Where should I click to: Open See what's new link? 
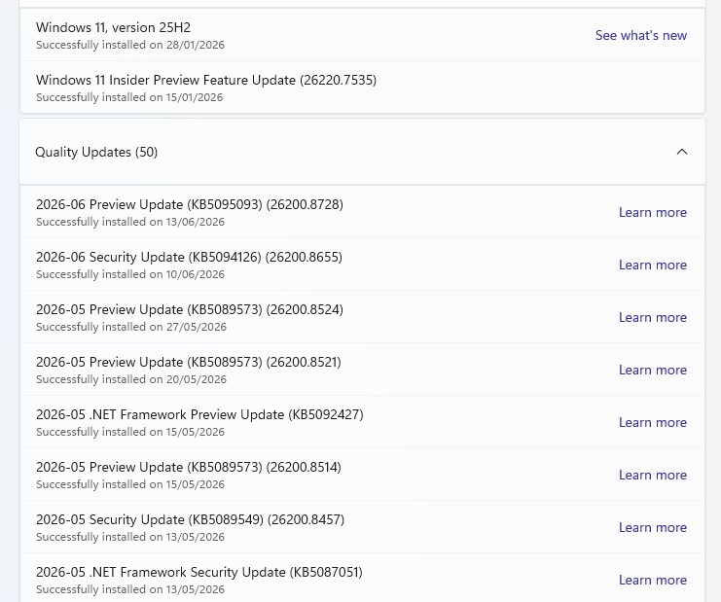point(641,35)
